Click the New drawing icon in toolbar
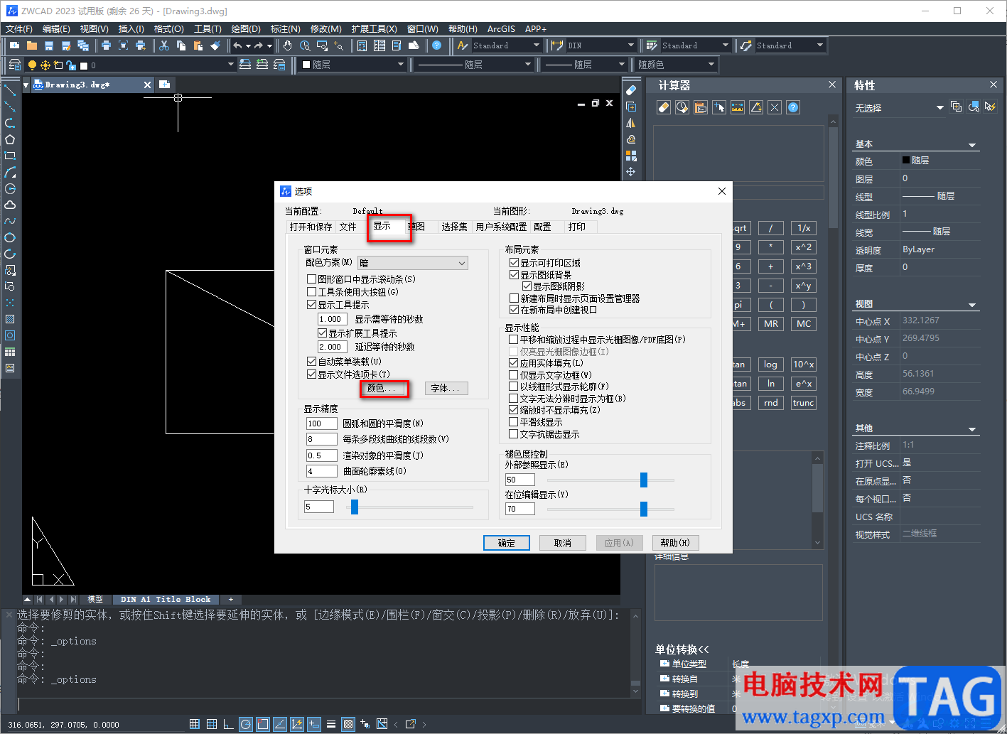Viewport: 1007px width, 734px height. click(x=15, y=45)
